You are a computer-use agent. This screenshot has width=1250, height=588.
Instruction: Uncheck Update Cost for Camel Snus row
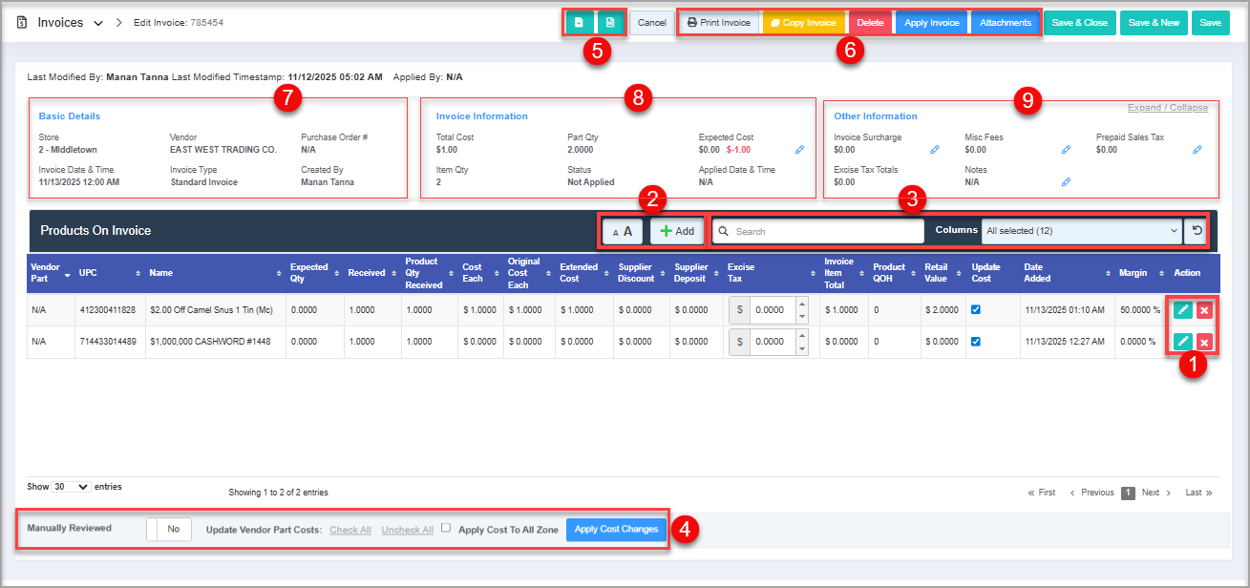pos(977,309)
